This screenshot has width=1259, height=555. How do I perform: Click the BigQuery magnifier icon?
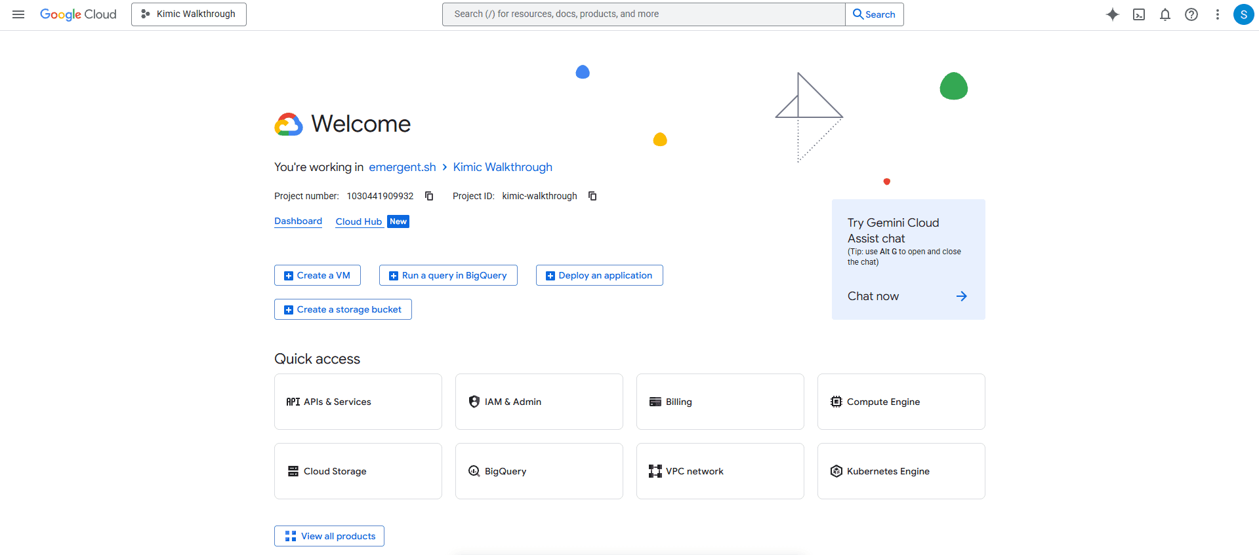coord(474,471)
